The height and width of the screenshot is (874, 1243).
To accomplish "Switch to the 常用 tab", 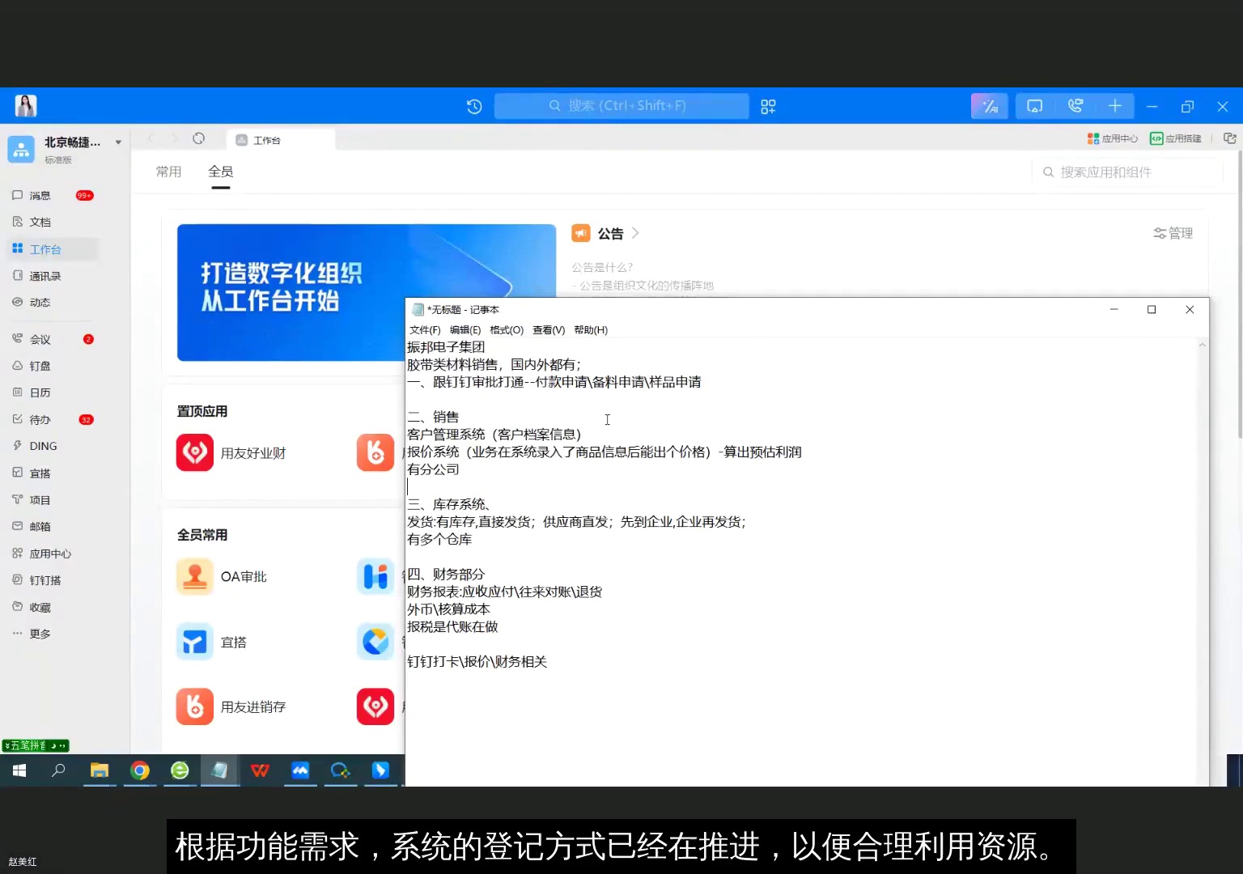I will click(x=169, y=171).
